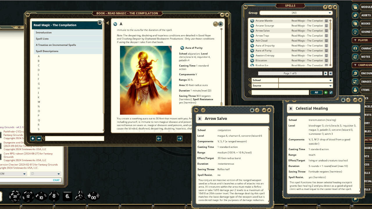This screenshot has width=372, height=209.
Task: Open A Treatise on Incremental Spells chapter
Action: point(56,45)
